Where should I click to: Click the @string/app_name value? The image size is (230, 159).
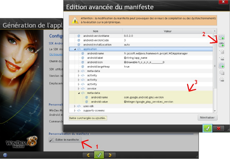coord(135,58)
